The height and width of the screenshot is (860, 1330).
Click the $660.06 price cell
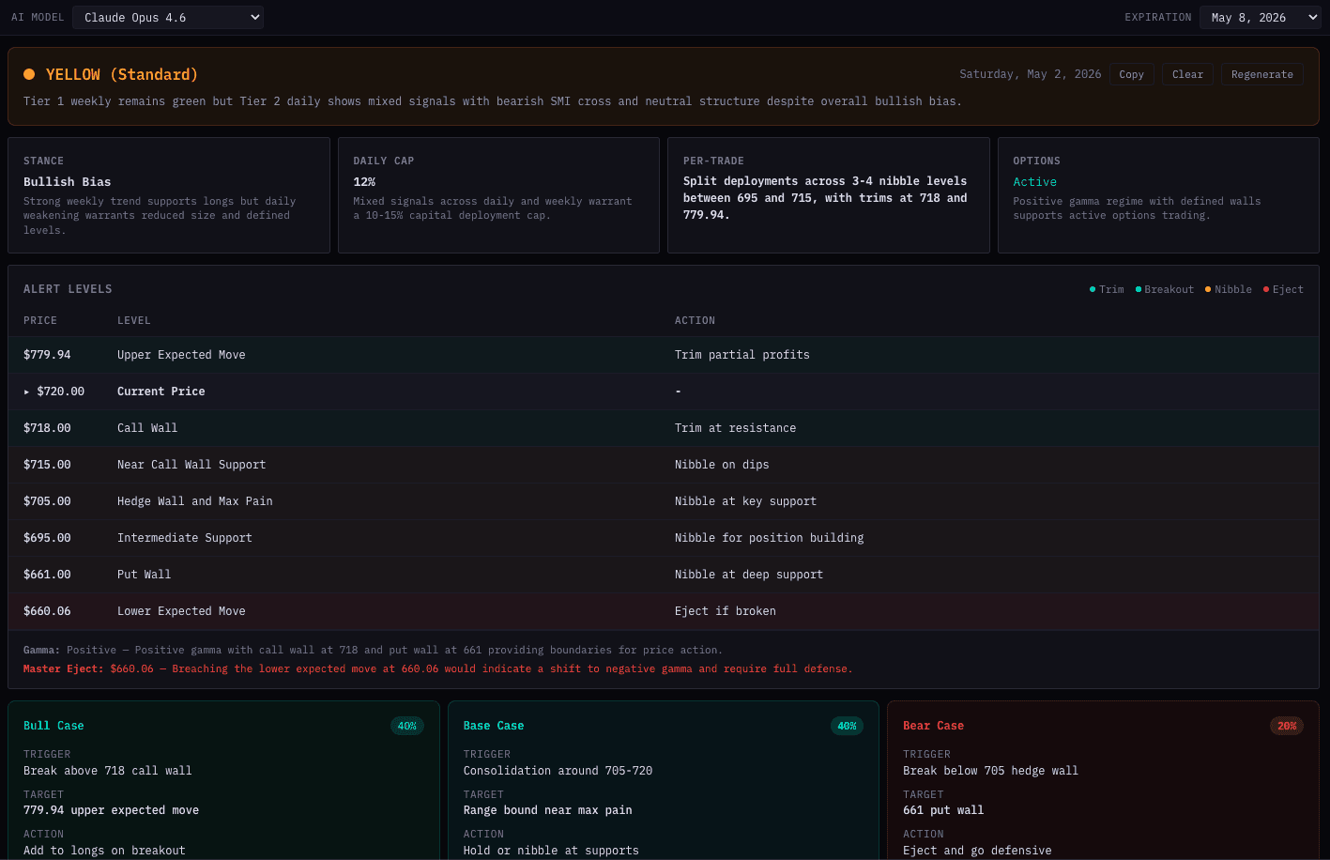click(x=47, y=611)
